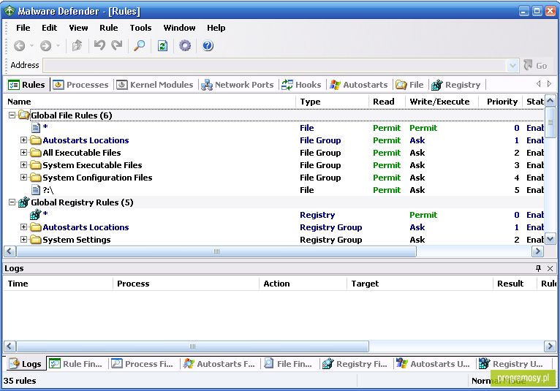This screenshot has height=391, width=560.
Task: Expand All Executable Files group
Action: coord(23,153)
